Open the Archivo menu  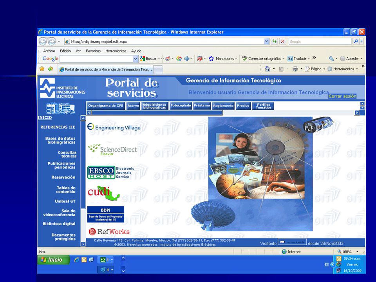tap(49, 51)
